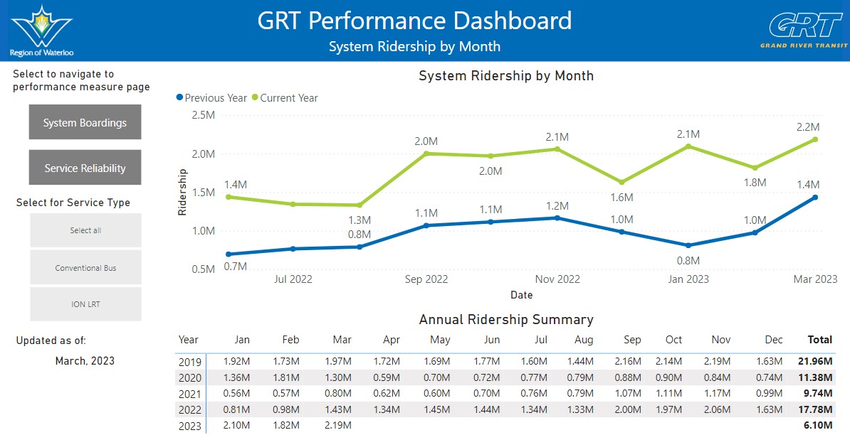Click the 17.78M total for 2022

815,409
